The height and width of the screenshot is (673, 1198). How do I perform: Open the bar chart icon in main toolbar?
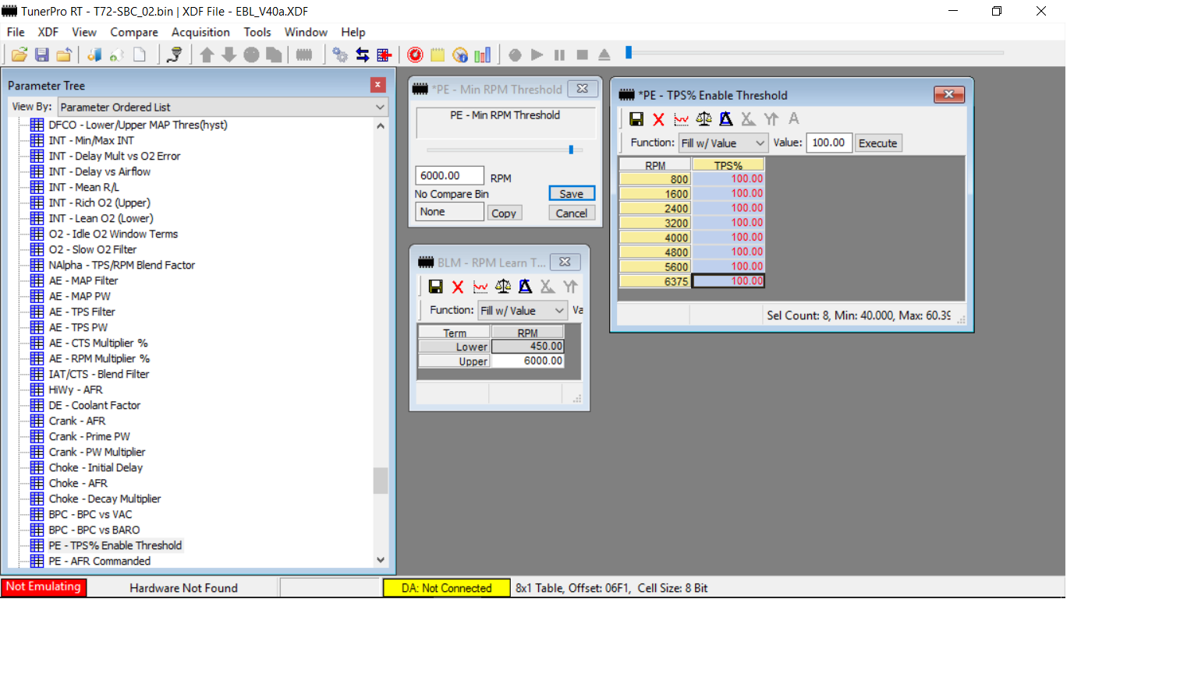click(483, 55)
